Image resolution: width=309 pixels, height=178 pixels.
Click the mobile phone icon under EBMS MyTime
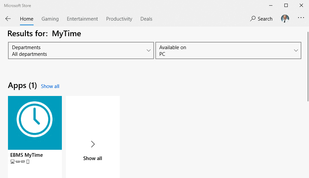click(x=28, y=162)
